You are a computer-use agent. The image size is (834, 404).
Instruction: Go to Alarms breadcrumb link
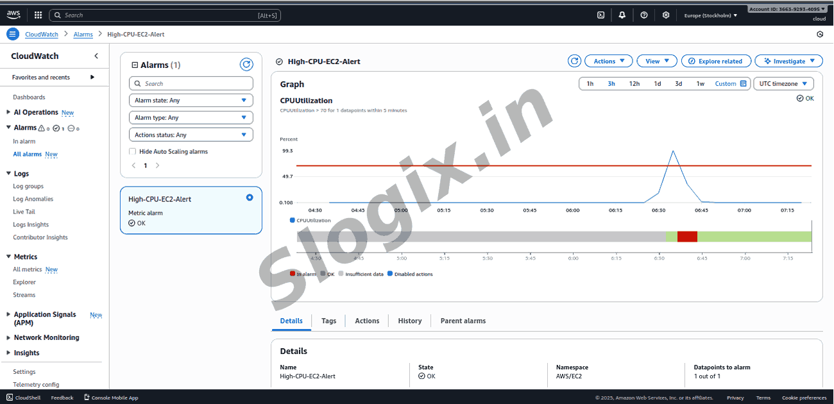pos(83,34)
